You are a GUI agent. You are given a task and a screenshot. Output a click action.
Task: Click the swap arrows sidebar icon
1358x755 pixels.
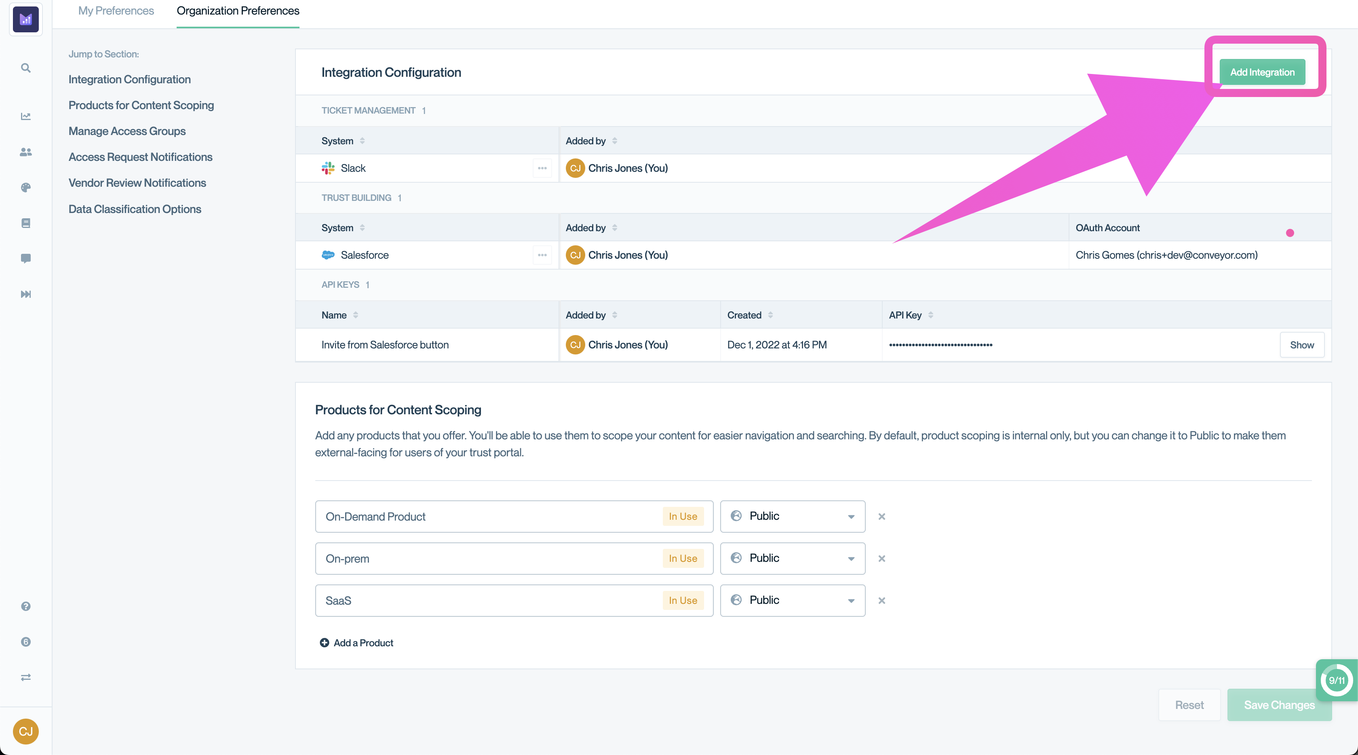[25, 677]
